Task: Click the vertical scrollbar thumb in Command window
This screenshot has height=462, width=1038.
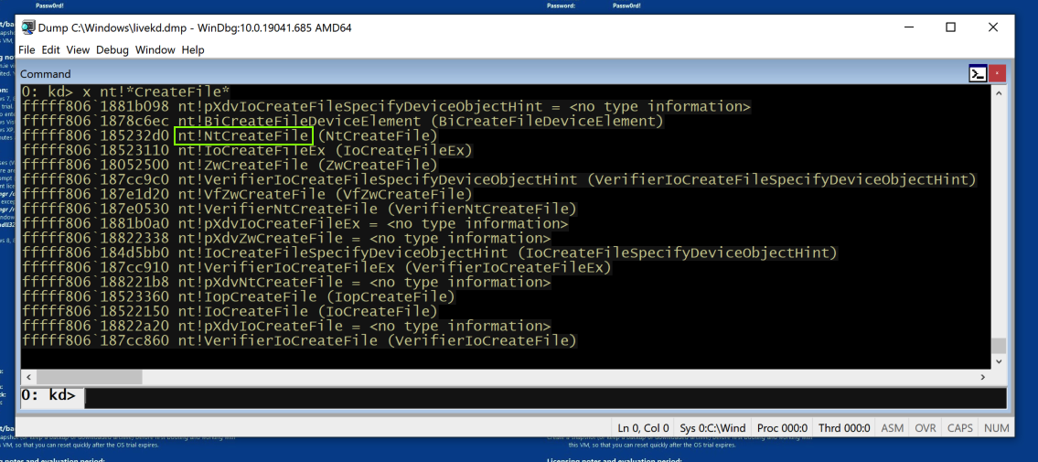Action: [999, 346]
